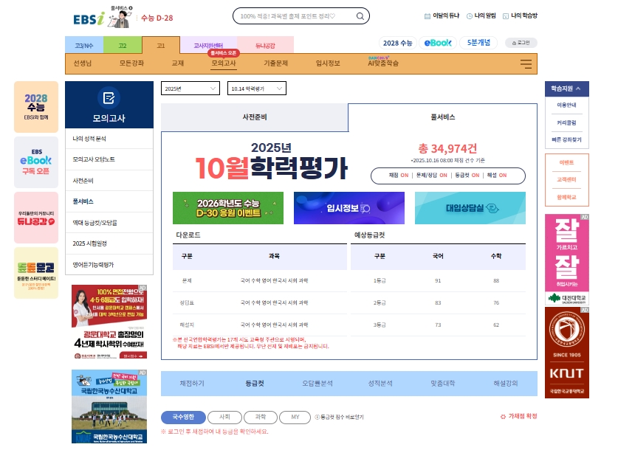Click the 로그인 lock button
The image size is (618, 450).
point(521,43)
